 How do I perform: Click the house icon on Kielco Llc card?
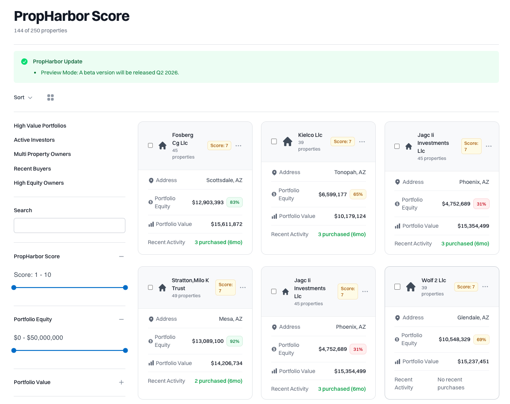point(288,142)
